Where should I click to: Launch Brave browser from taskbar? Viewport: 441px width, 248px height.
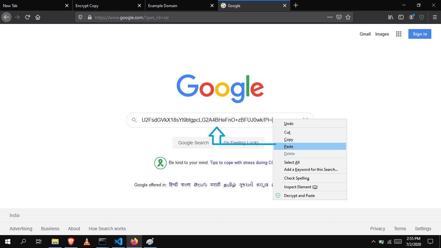pos(71,242)
